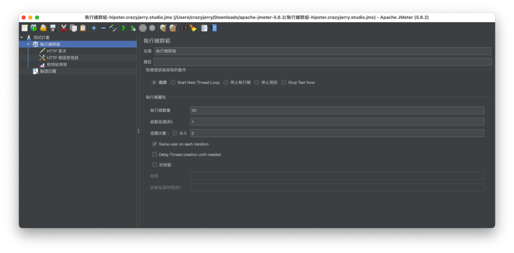
Task: Select the Start Next Thread Loop radio button
Action: 173,83
